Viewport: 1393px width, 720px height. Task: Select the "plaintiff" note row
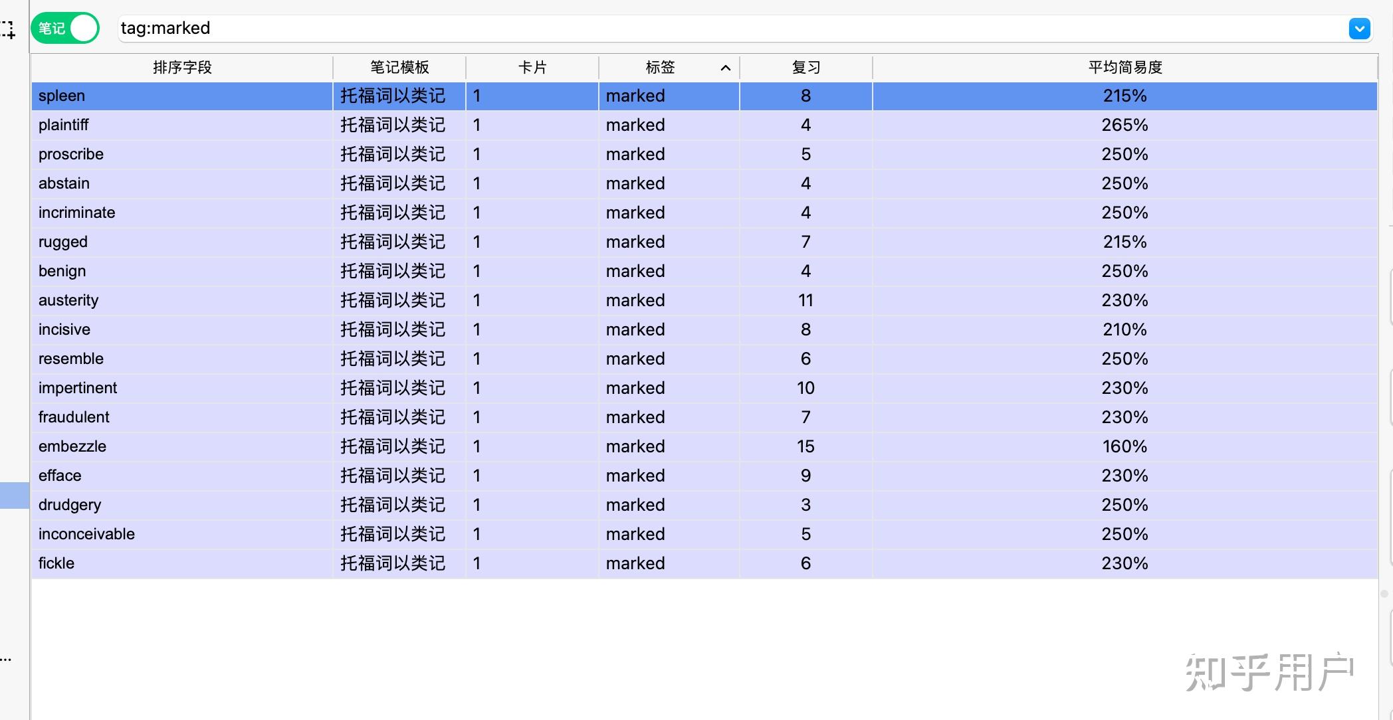(x=266, y=125)
